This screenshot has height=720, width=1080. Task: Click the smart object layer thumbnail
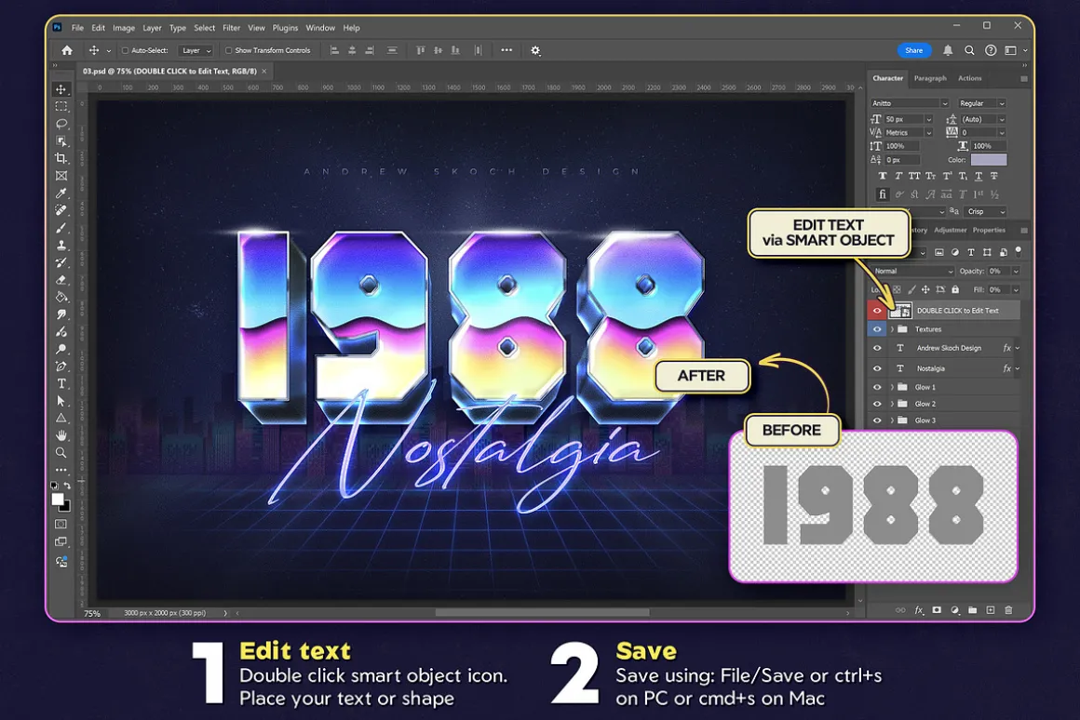pyautogui.click(x=900, y=311)
